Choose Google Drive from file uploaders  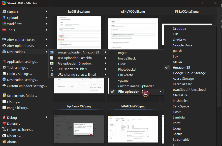182,45
